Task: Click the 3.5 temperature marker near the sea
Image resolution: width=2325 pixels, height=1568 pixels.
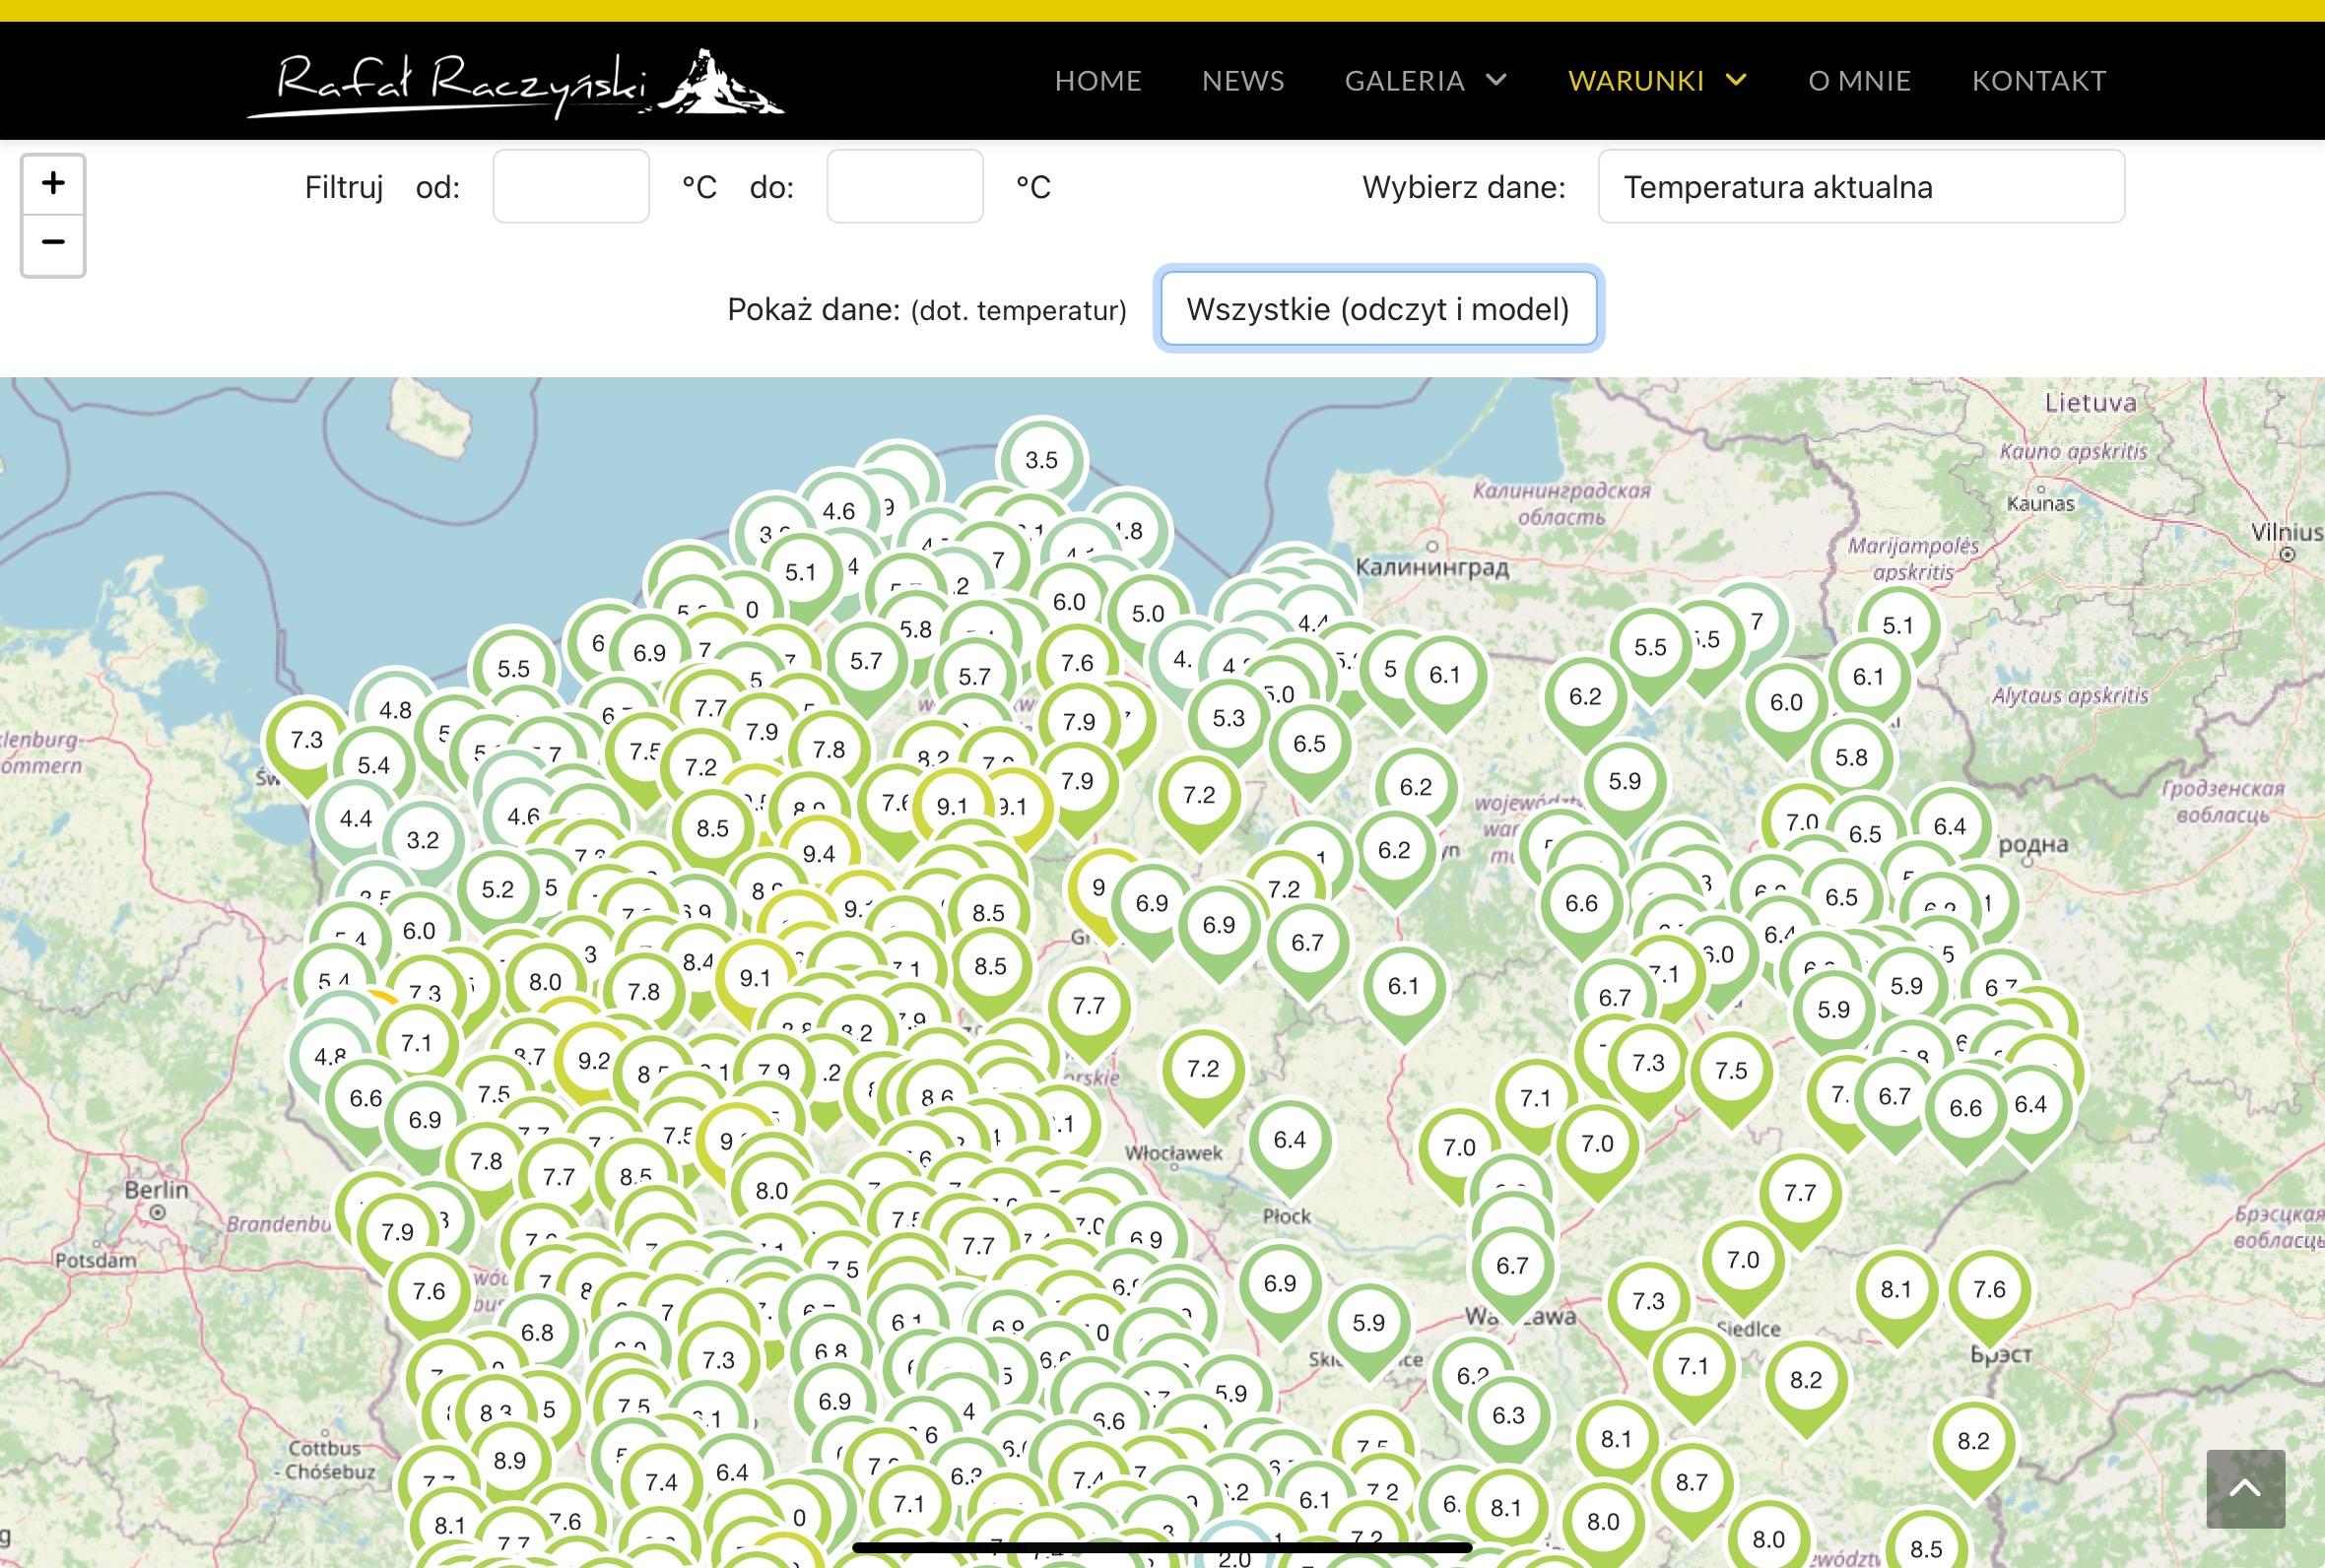Action: [1041, 460]
